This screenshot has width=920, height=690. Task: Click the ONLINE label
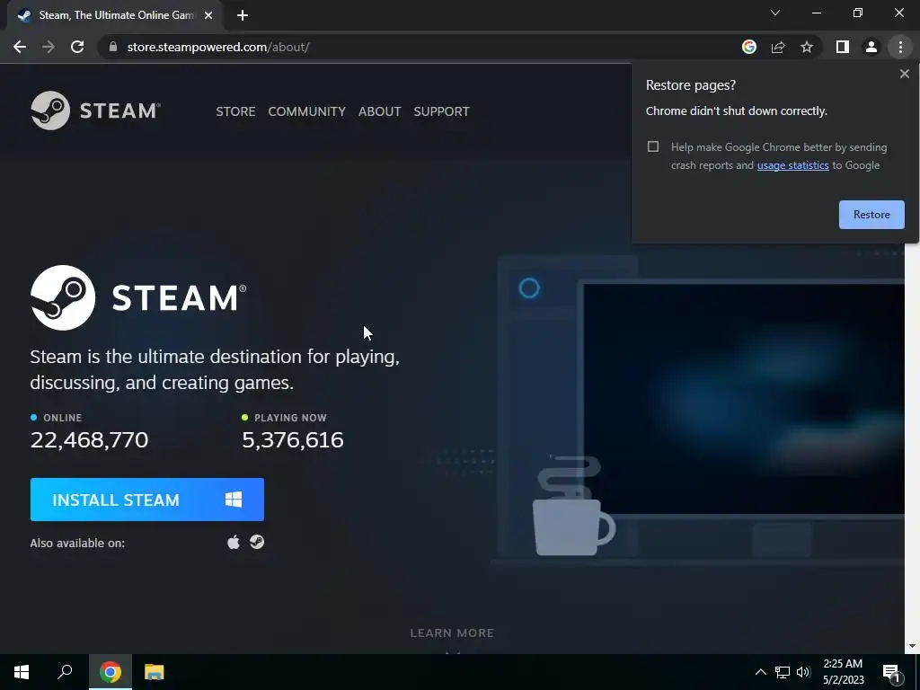pos(62,418)
